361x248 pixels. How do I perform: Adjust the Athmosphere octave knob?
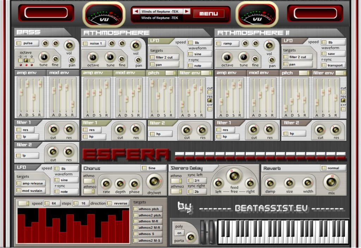pyautogui.click(x=93, y=58)
